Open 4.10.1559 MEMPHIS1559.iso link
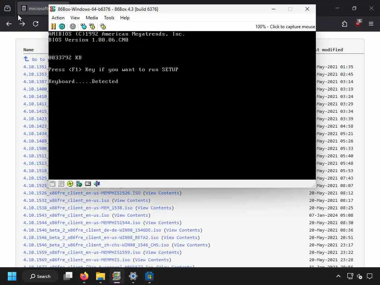Screen dimensions: 380x285 coord(82,252)
